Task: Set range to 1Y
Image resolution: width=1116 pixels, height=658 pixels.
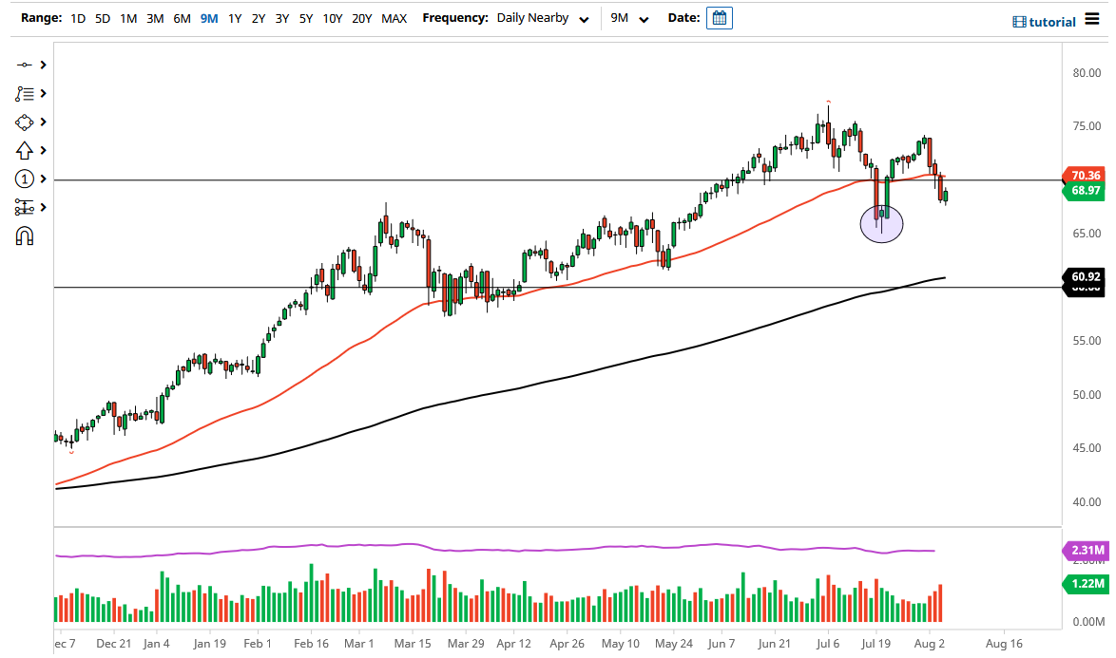Action: (x=235, y=18)
